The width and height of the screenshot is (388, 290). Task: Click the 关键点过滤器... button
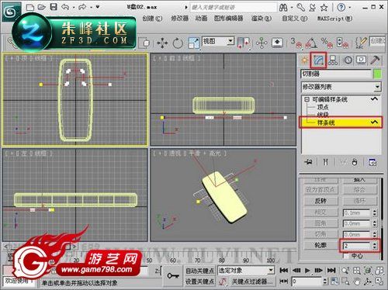(x=252, y=281)
